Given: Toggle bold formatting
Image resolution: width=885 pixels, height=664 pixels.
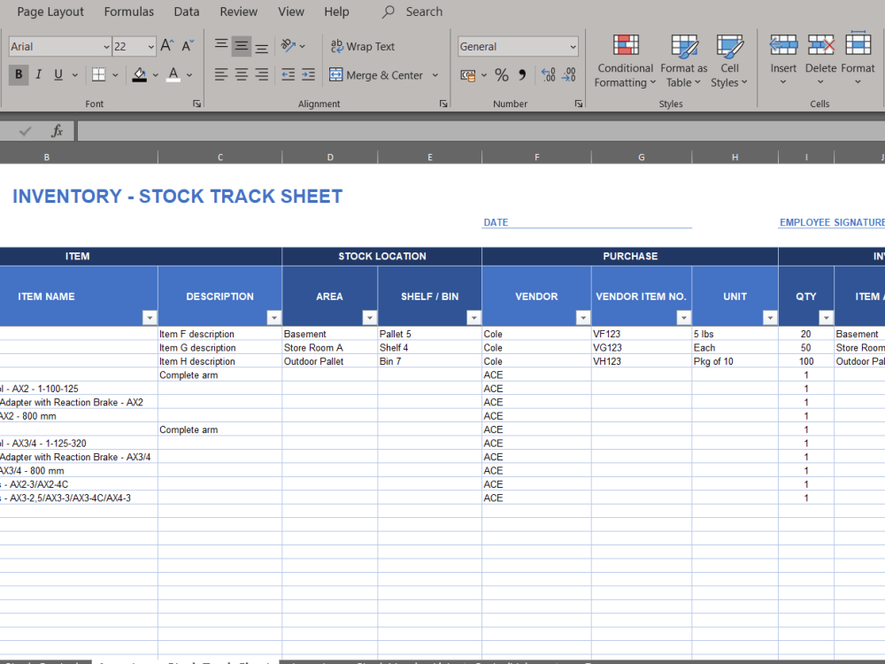Looking at the screenshot, I should [19, 74].
